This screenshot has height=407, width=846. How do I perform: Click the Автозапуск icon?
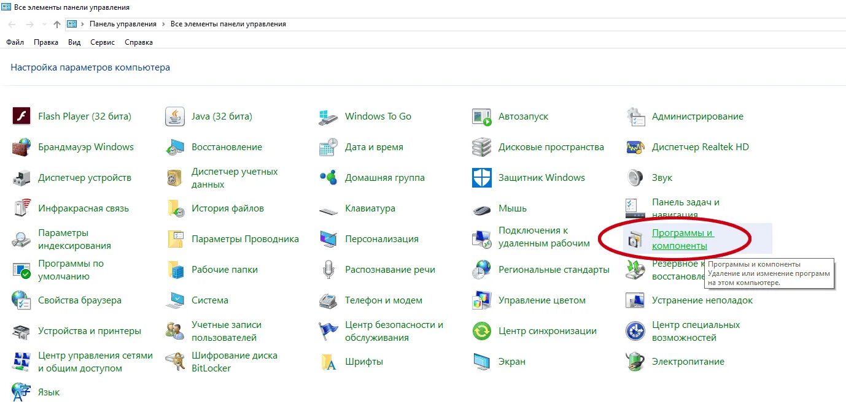(482, 117)
